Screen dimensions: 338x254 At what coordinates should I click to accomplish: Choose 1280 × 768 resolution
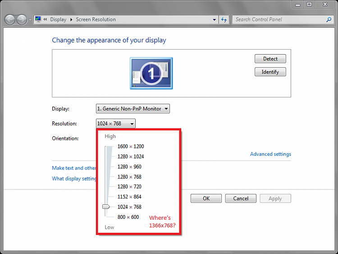(129, 177)
